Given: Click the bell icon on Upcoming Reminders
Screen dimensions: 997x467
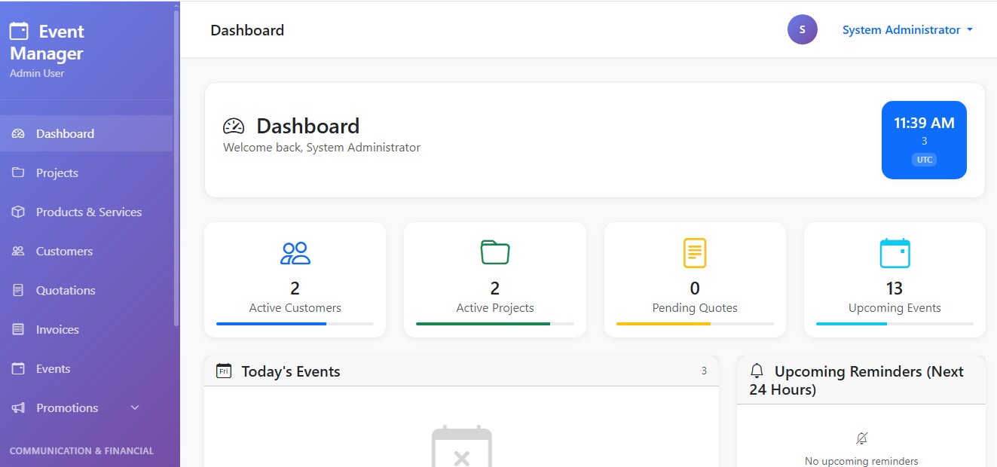Looking at the screenshot, I should pos(756,370).
